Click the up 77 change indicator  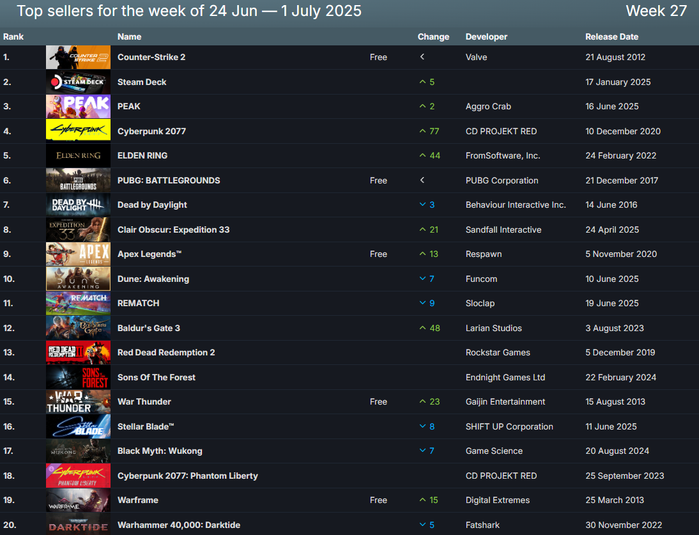tap(429, 131)
